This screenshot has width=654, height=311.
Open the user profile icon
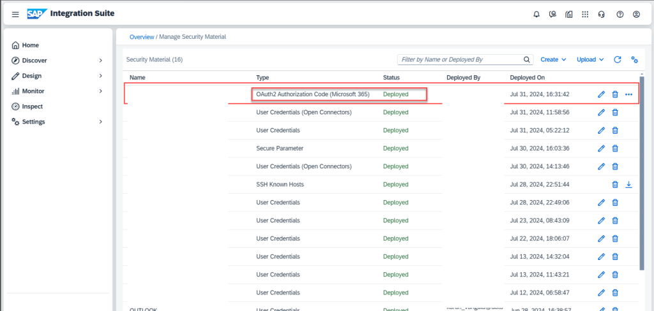point(636,14)
